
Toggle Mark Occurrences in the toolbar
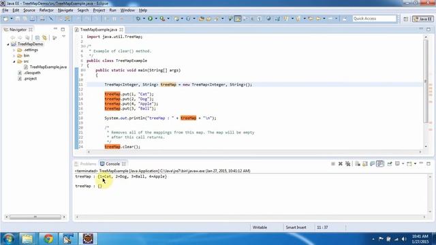click(238, 18)
